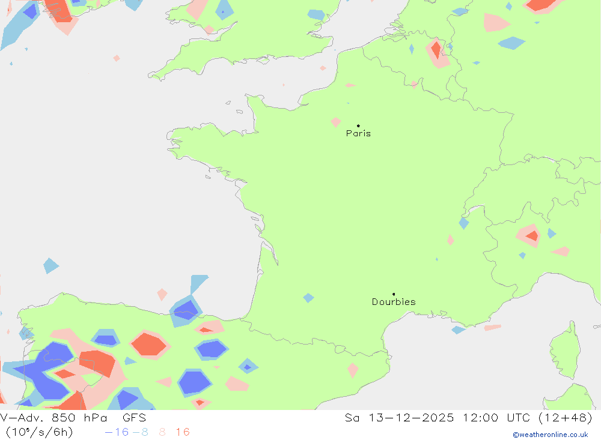This screenshot has width=601, height=440.
Task: Click the -8 legend value
Action: tap(140, 432)
